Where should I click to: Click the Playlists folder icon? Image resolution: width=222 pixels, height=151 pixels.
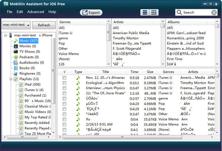tap(16, 79)
